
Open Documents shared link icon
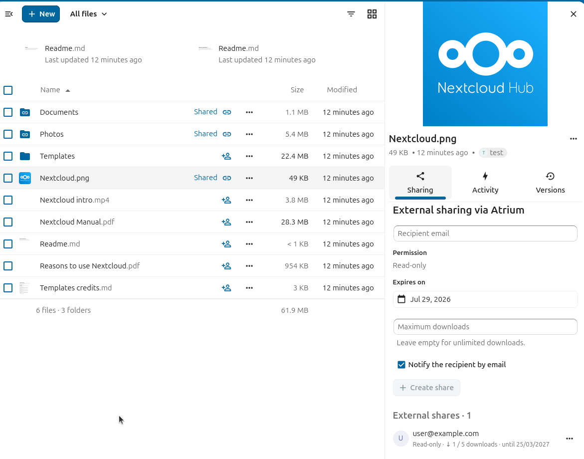tap(227, 112)
